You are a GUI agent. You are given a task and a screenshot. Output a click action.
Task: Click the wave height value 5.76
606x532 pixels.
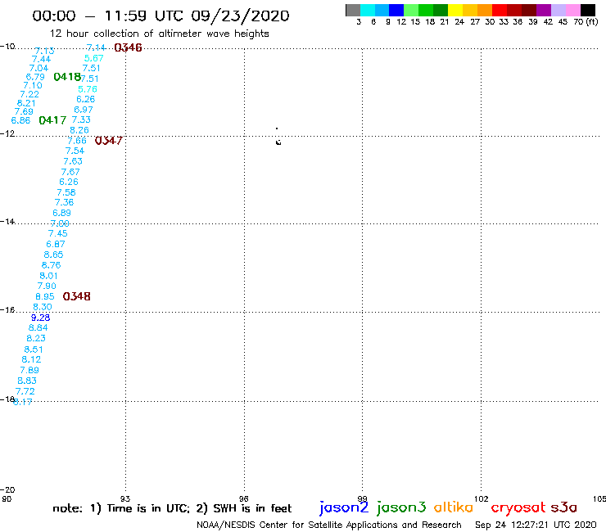(x=88, y=89)
